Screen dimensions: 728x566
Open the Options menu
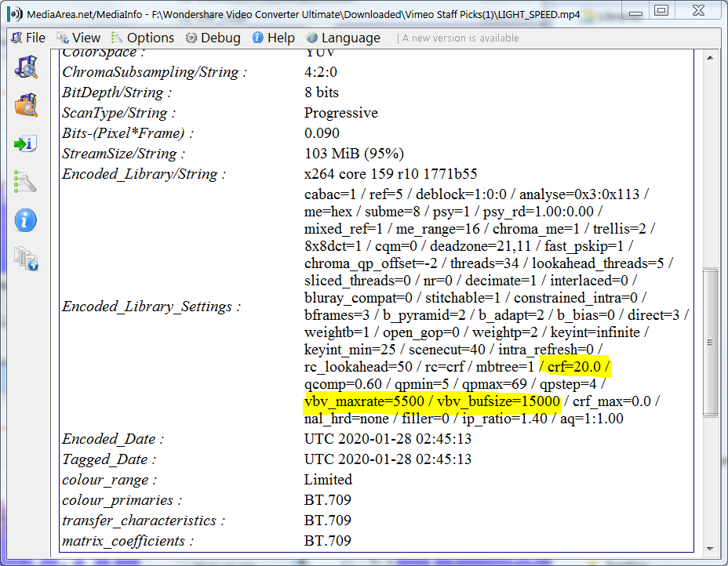coord(143,38)
